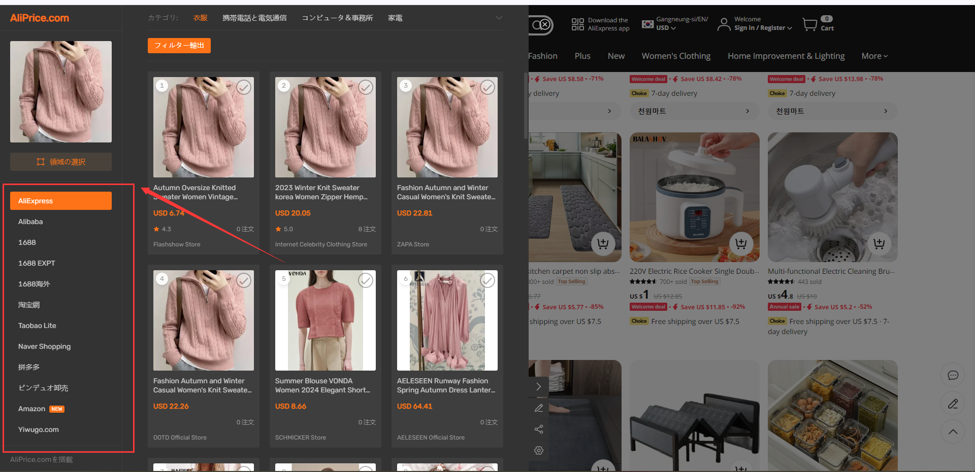Open the New tab in AliExpress navigation
Image resolution: width=975 pixels, height=472 pixels.
click(x=616, y=56)
